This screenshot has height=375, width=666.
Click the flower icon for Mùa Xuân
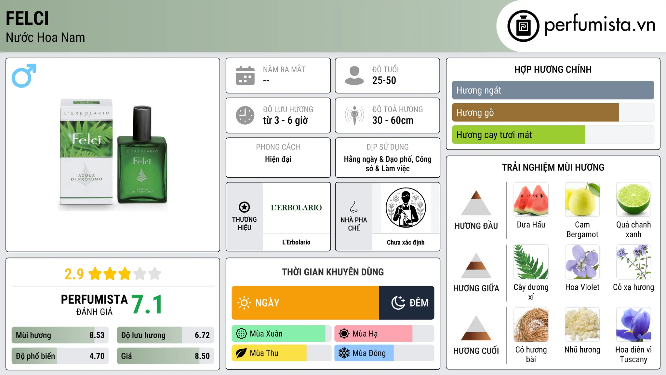point(241,334)
